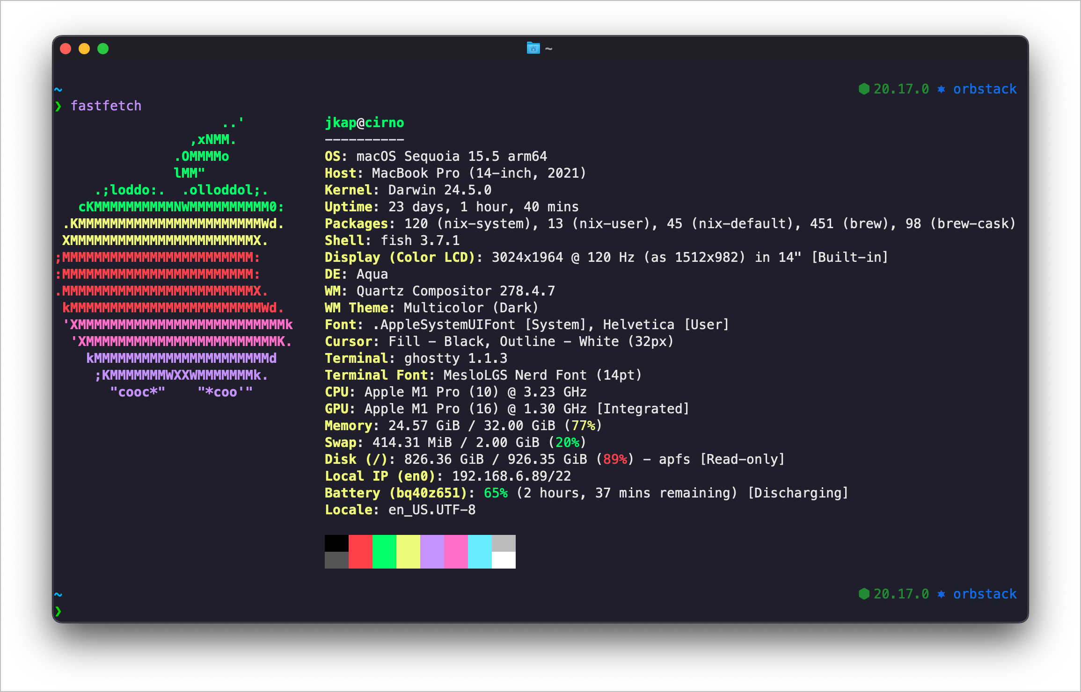The height and width of the screenshot is (692, 1081).
Task: Click the 'jkap@cirno' user host title
Action: pyautogui.click(x=365, y=123)
